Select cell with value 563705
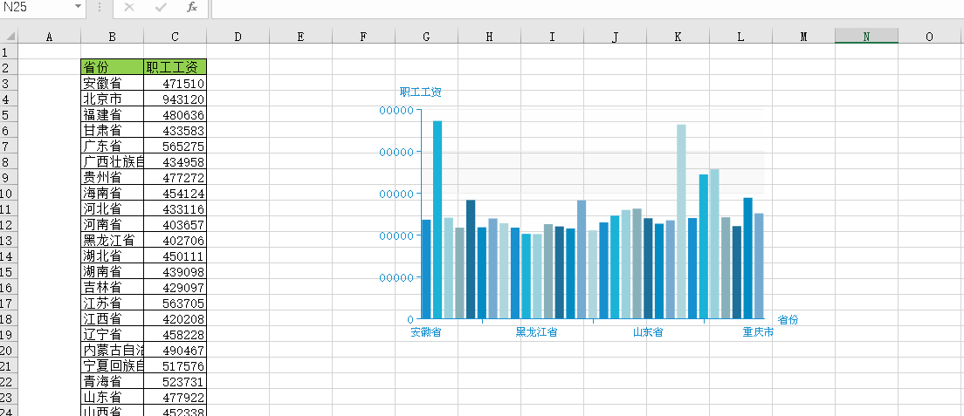Viewport: 964px width, 416px height. [176, 303]
